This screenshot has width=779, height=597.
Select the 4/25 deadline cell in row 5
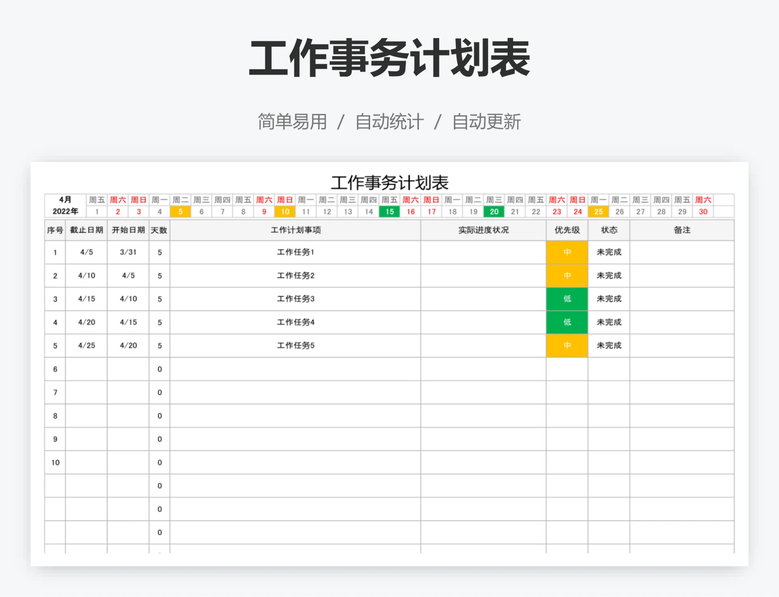[x=86, y=345]
